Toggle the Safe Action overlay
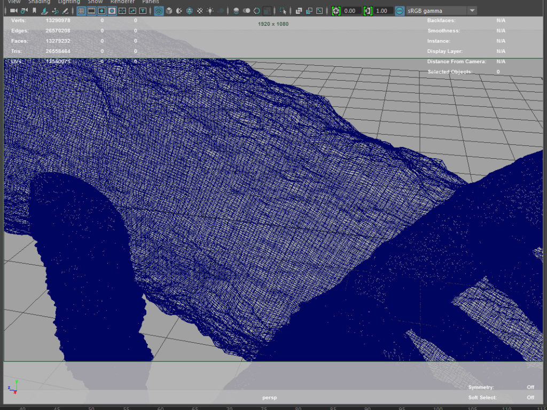The image size is (547, 410). coord(132,11)
